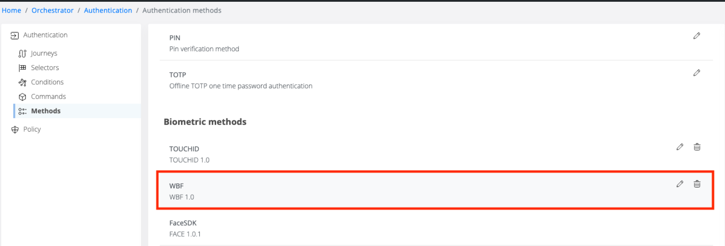The image size is (725, 246).
Task: Edit the WBF biometric method
Action: tap(680, 184)
